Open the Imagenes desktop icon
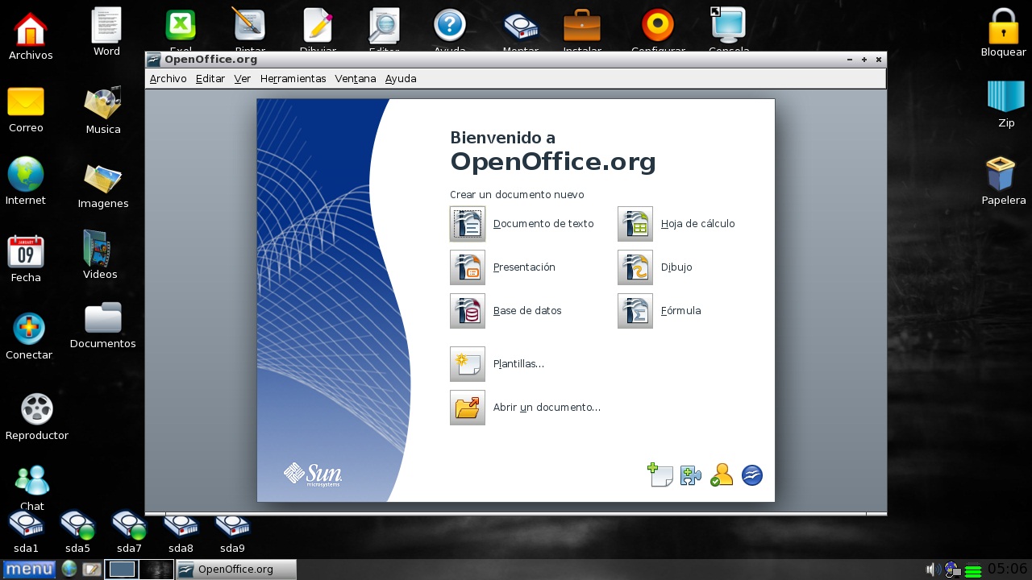The width and height of the screenshot is (1032, 580). point(103,178)
